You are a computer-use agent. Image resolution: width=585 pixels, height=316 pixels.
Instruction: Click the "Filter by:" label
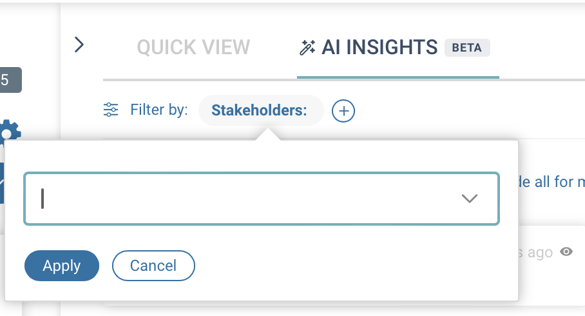(158, 111)
